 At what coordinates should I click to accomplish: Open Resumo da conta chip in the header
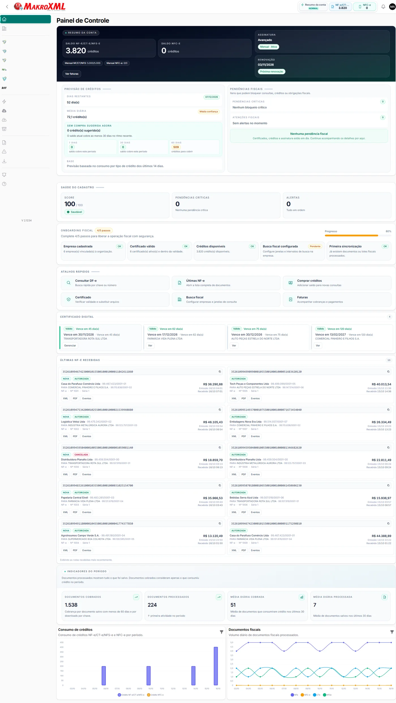point(313,7)
